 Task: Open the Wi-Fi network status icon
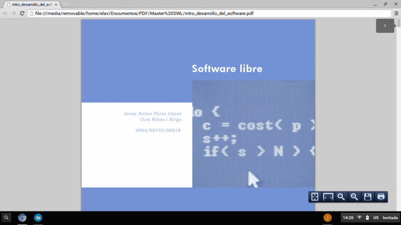coord(359,217)
